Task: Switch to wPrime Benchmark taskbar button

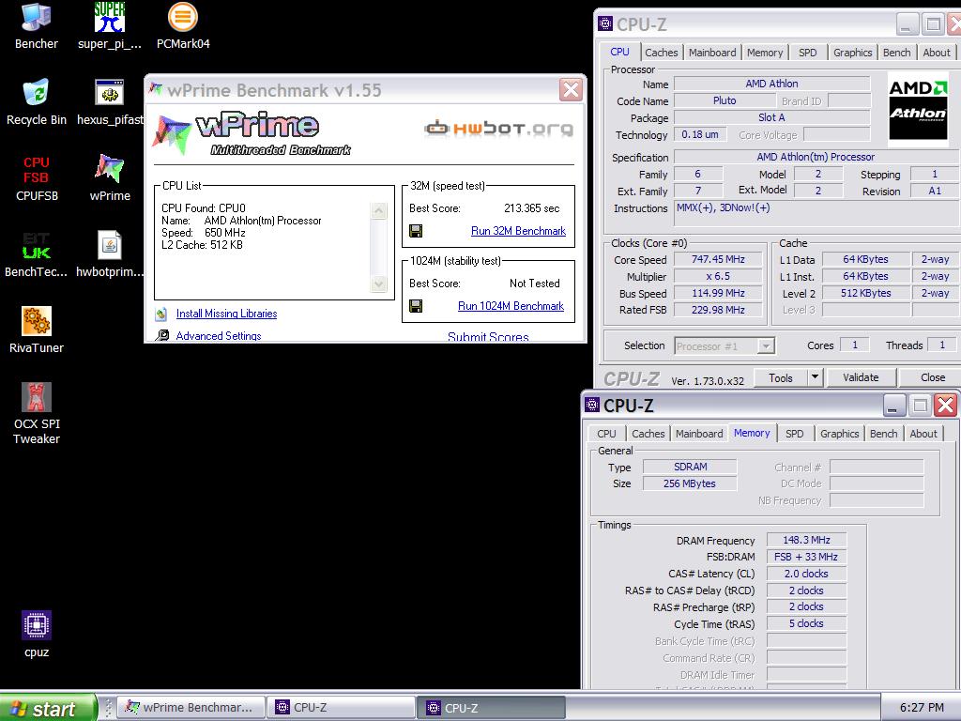Action: 191,708
